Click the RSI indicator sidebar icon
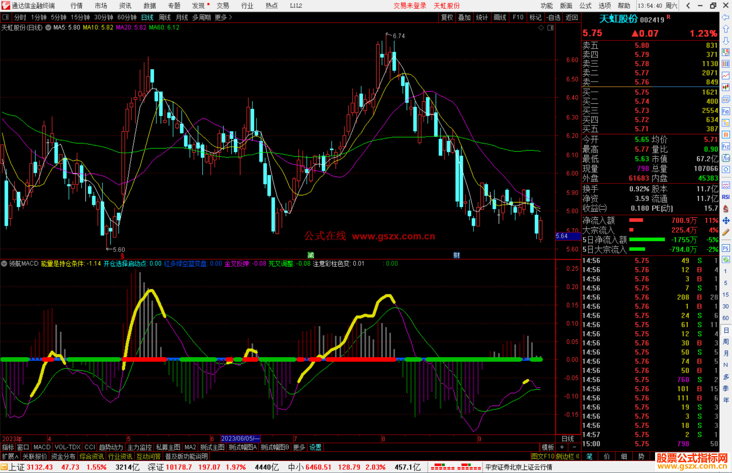 (726, 197)
